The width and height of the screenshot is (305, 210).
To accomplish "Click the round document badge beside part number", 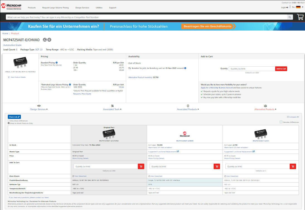I will [x=49, y=40].
